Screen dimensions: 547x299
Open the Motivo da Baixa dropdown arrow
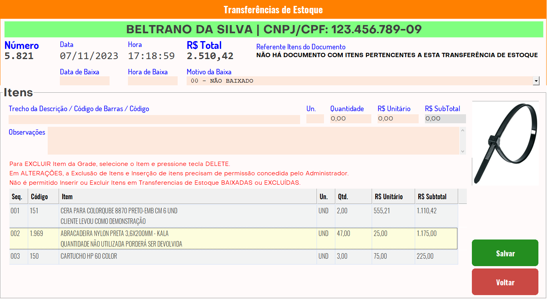536,81
